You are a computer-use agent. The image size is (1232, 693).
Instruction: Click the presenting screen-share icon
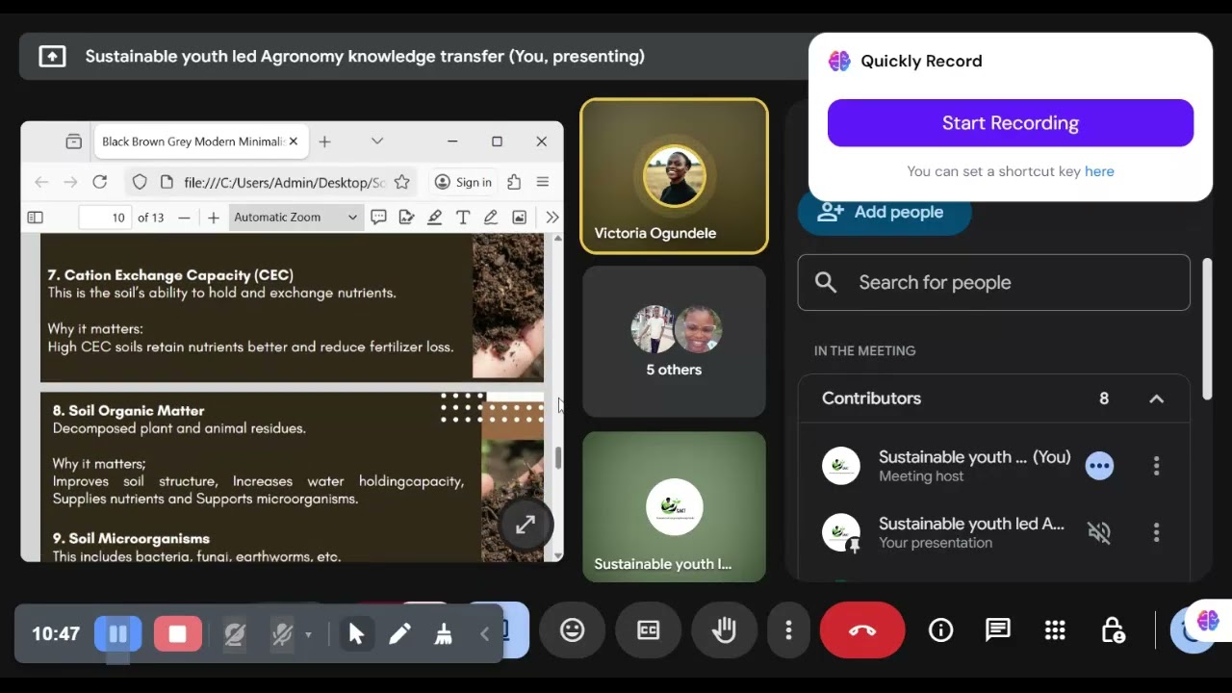point(52,57)
